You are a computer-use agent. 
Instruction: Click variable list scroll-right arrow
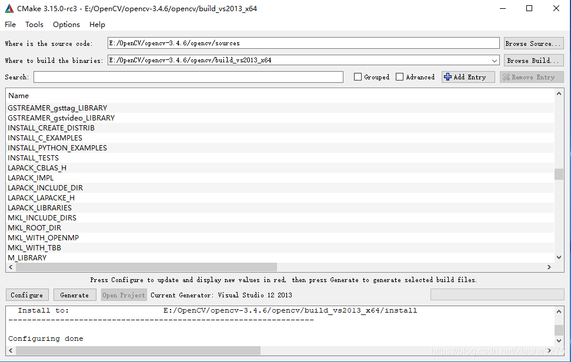pyautogui.click(x=549, y=267)
